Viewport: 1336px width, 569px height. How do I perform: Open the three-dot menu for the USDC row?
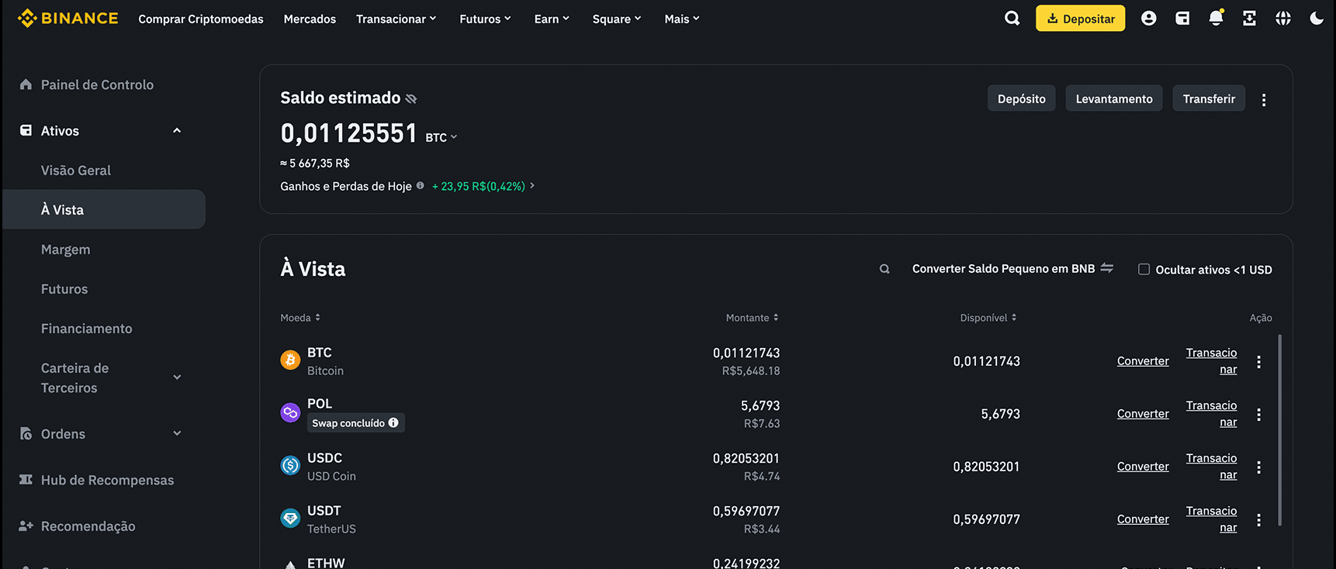click(x=1258, y=467)
